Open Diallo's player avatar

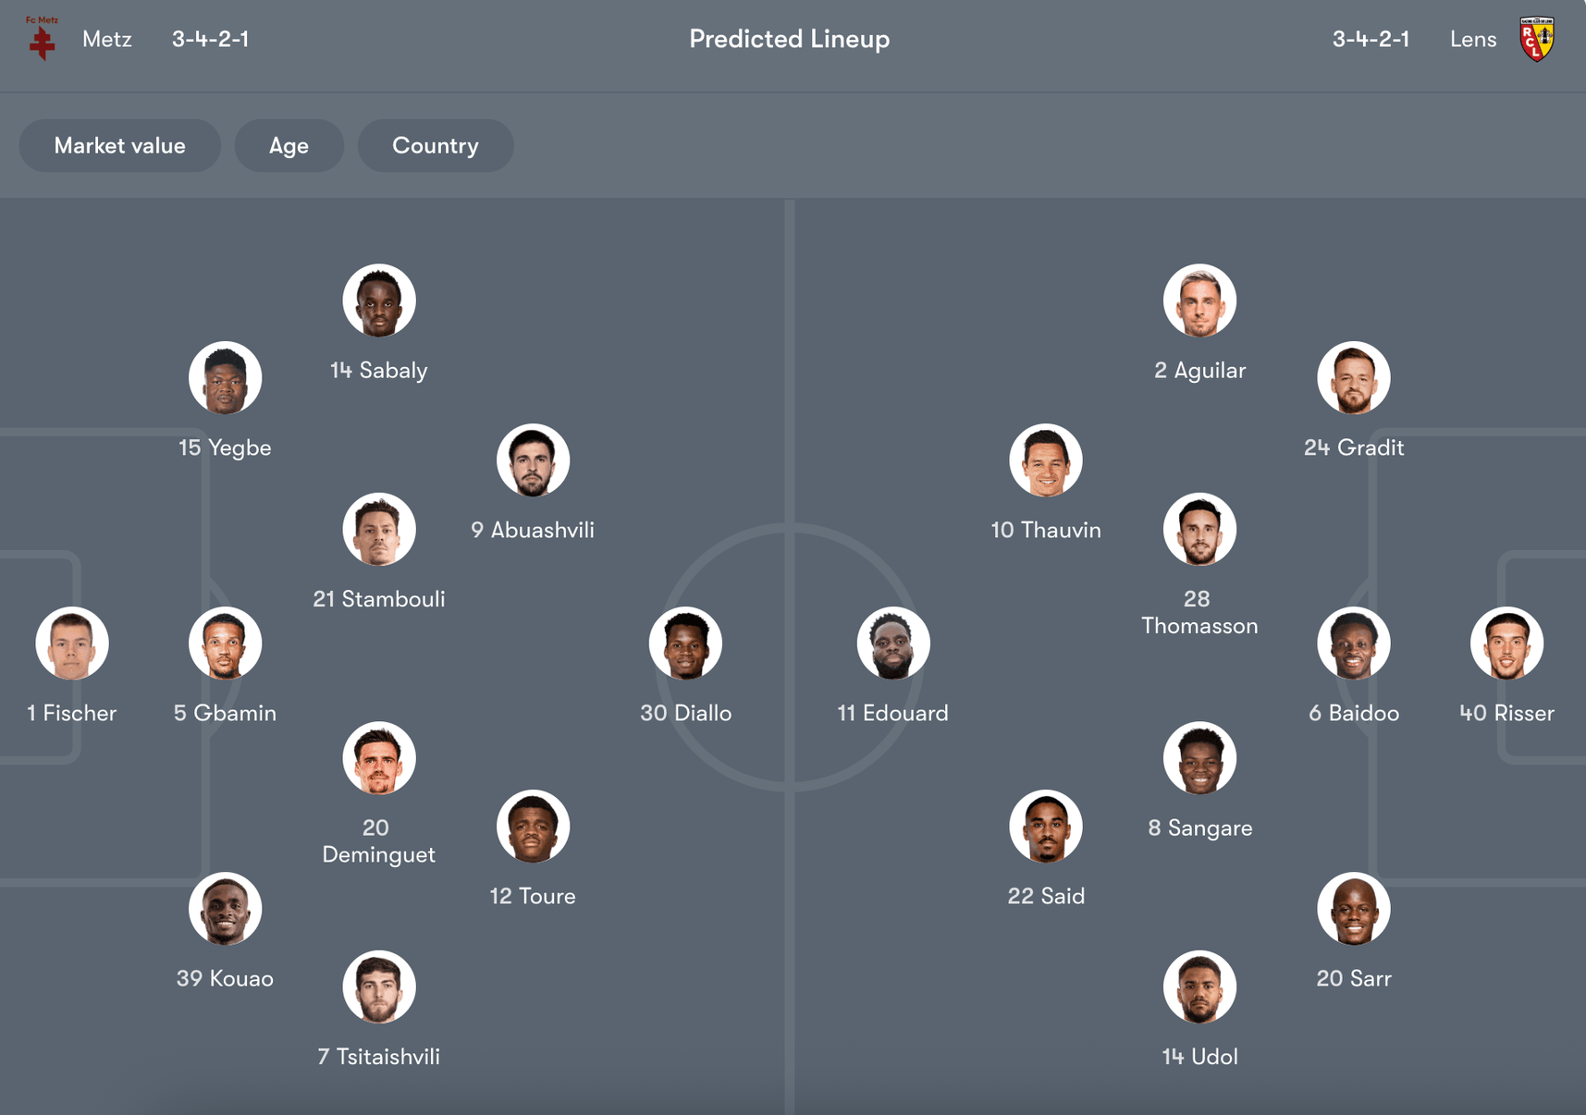pos(685,643)
